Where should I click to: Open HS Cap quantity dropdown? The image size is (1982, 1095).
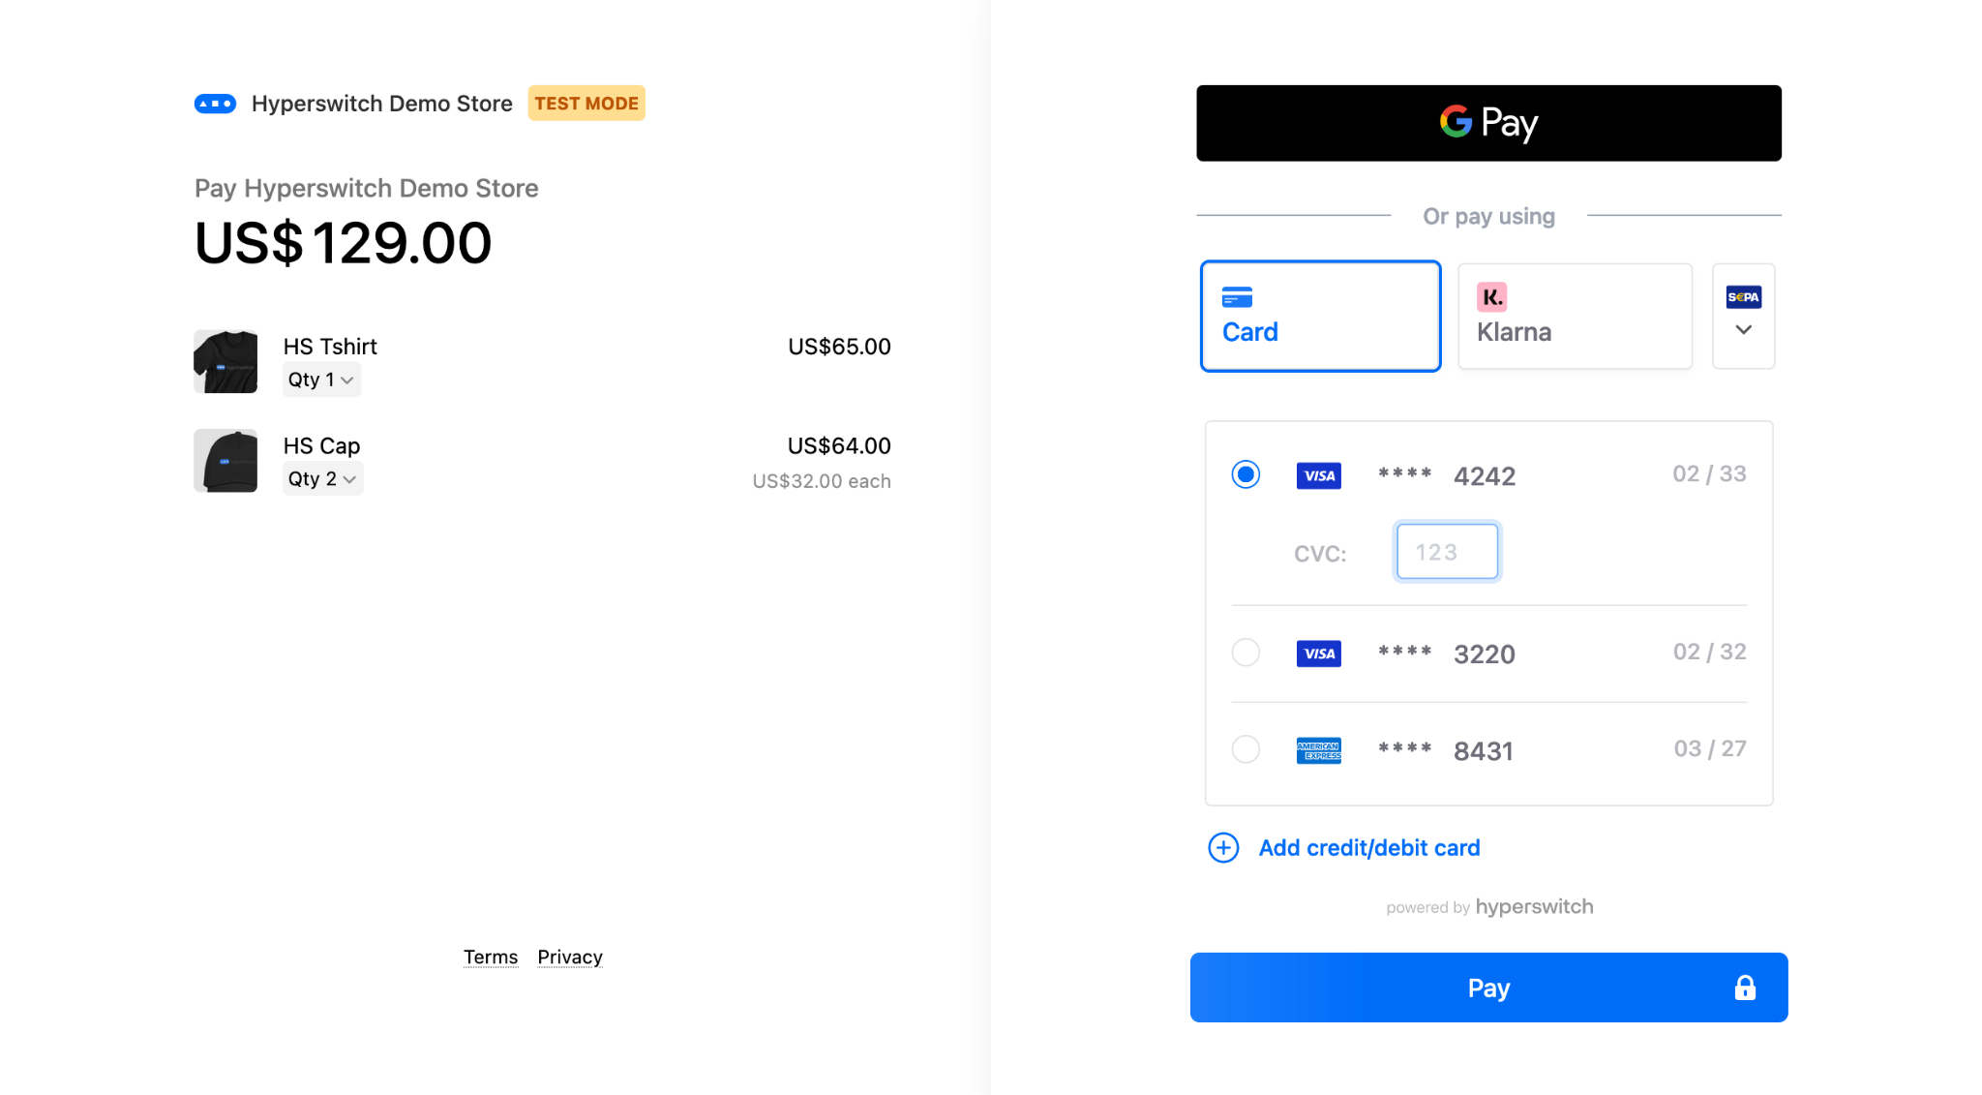[322, 479]
